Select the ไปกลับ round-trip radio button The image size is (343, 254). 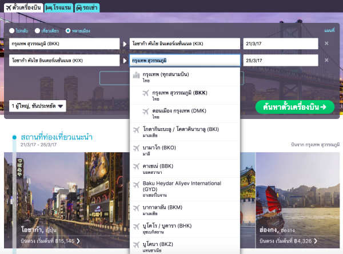12,31
